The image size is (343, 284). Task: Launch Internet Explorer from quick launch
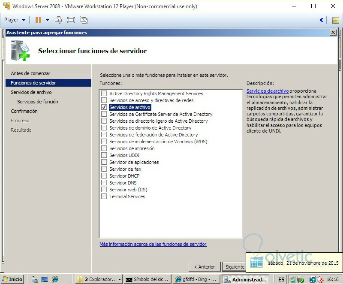(x=55, y=279)
